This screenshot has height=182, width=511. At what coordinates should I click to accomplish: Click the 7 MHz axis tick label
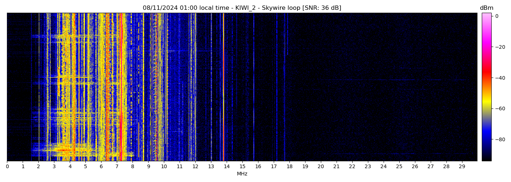[x=117, y=167]
